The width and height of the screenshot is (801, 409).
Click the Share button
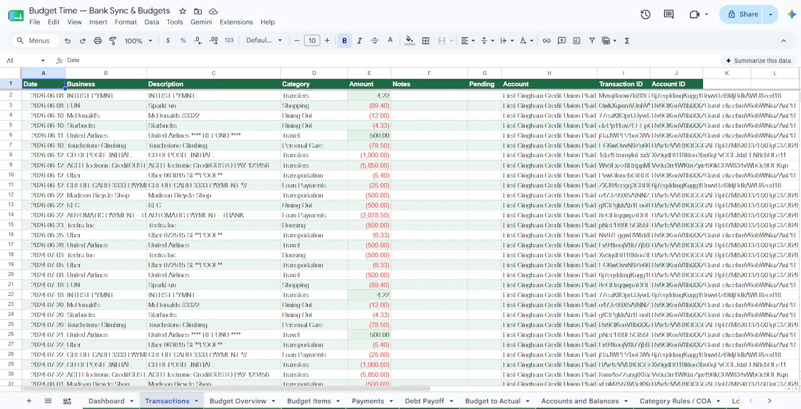pos(742,15)
